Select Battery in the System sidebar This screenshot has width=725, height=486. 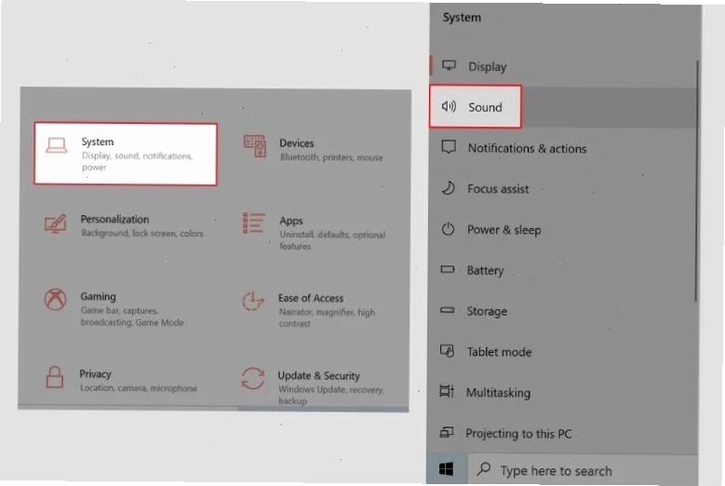click(x=563, y=270)
